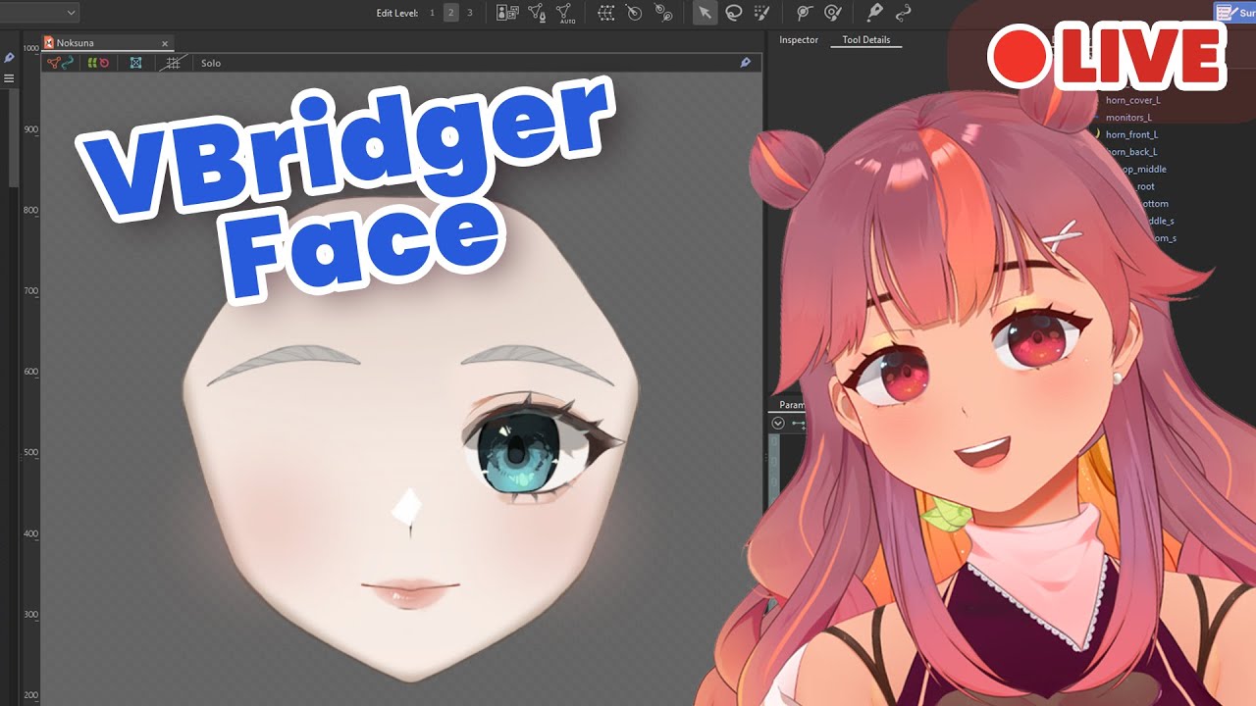Switch to the Tool Details tab
The image size is (1256, 706).
[866, 40]
